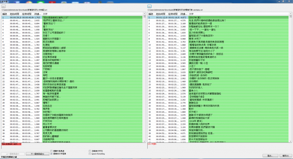Click the right difference preview text box

point(220,146)
